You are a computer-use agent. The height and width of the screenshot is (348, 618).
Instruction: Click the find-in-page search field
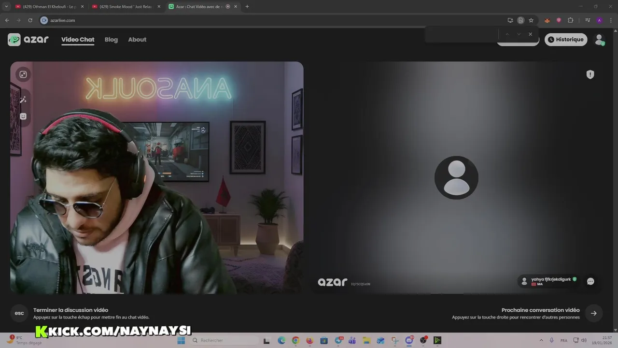click(462, 34)
